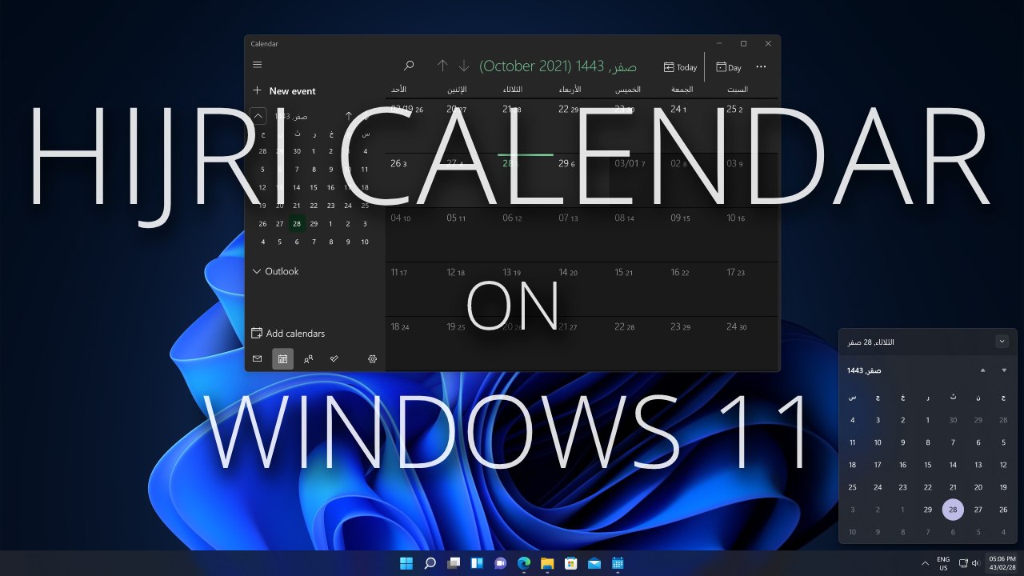Open the three-dots more options menu
The height and width of the screenshot is (576, 1024).
761,67
